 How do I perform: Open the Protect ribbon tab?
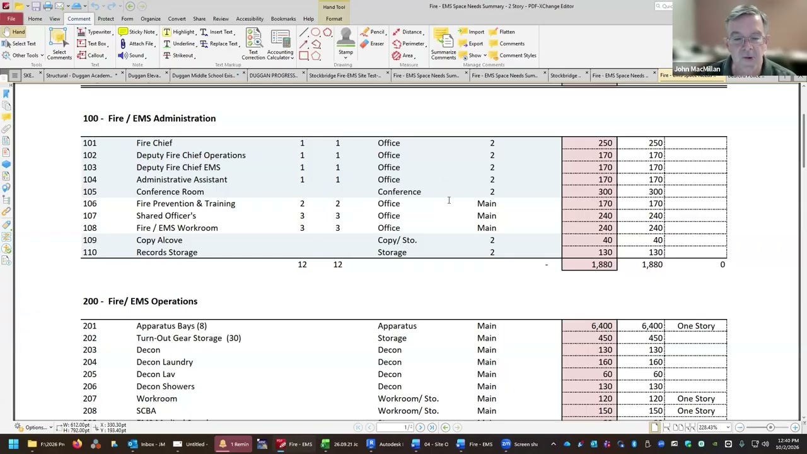click(106, 19)
